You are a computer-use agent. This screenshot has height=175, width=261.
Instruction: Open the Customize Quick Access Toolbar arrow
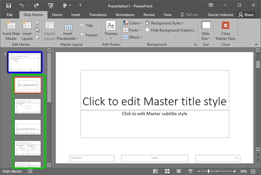coord(80,5)
